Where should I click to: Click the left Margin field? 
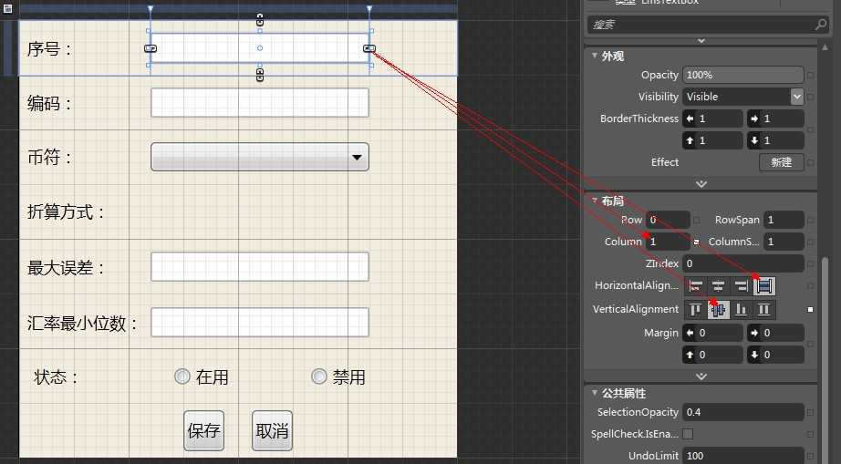[x=712, y=333]
